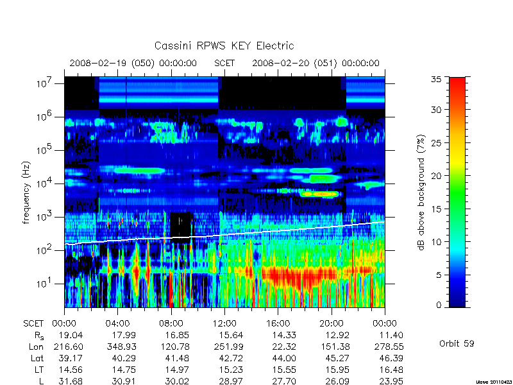Viewport: 513px width, 385px height.
Task: Click the Lat value '44.00'
Action: (x=283, y=359)
